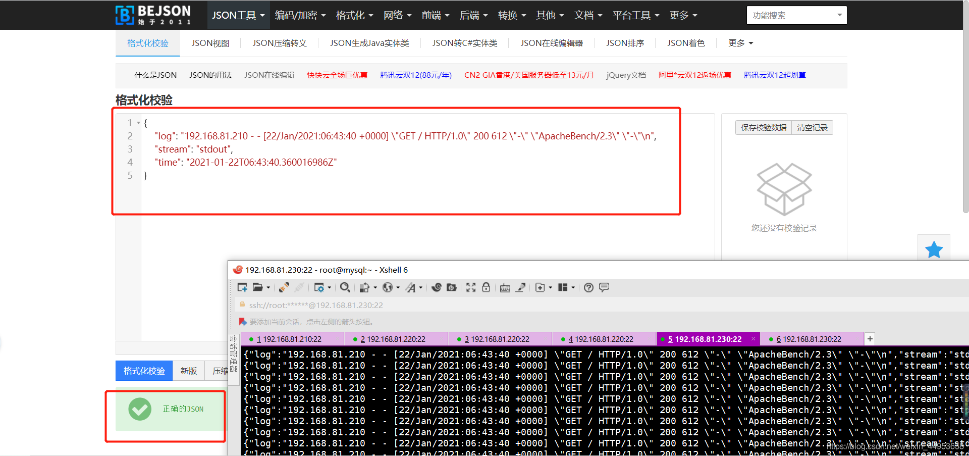Open dropdown arrow beside Xshell open folder icon
Image resolution: width=969 pixels, height=456 pixels.
tap(268, 287)
